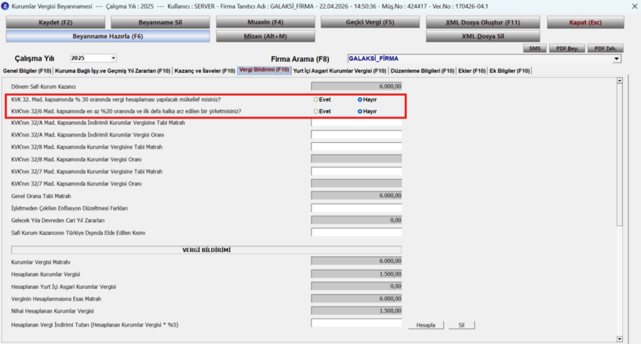Click KVK 32/8 Kurumlar Vergisine Tabi Matrah field
Image resolution: width=641 pixels, height=344 pixels.
(356, 147)
